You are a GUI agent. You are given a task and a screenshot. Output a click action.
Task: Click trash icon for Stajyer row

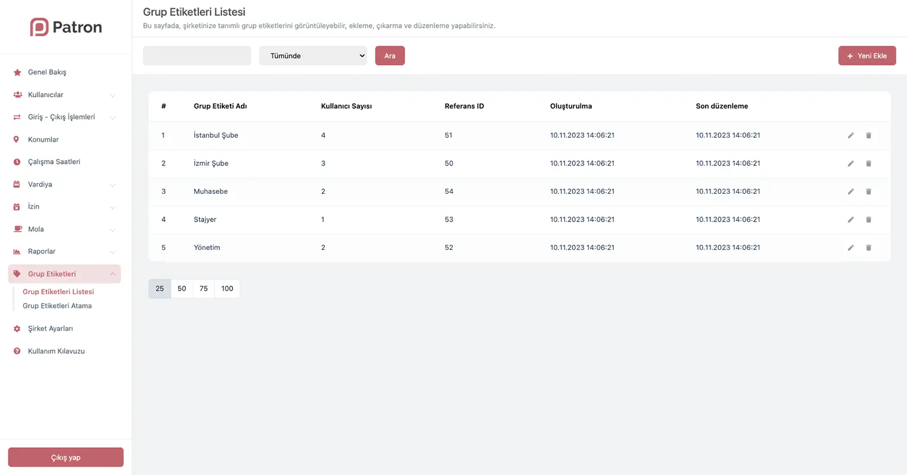coord(868,220)
